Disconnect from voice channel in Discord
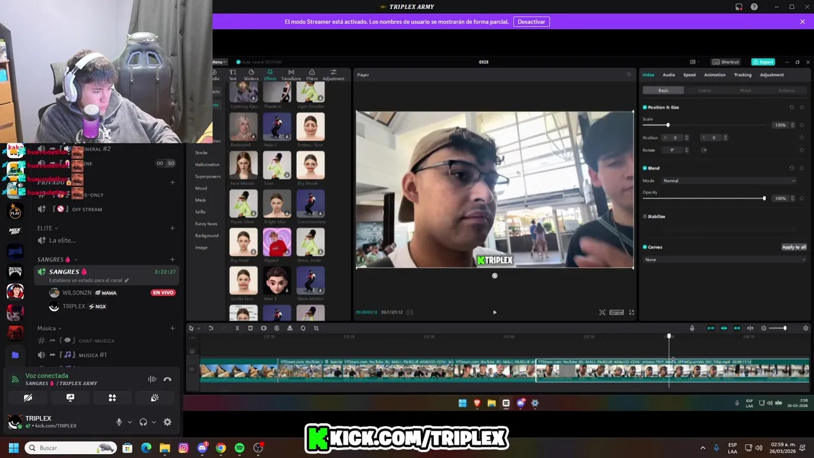 [x=167, y=379]
